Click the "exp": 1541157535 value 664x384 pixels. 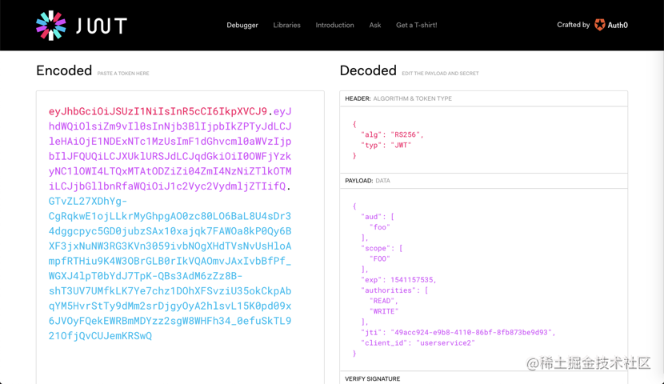pyautogui.click(x=412, y=280)
